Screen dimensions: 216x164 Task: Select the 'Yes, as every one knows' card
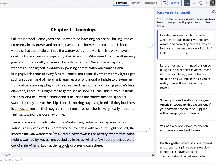[x=186, y=128]
